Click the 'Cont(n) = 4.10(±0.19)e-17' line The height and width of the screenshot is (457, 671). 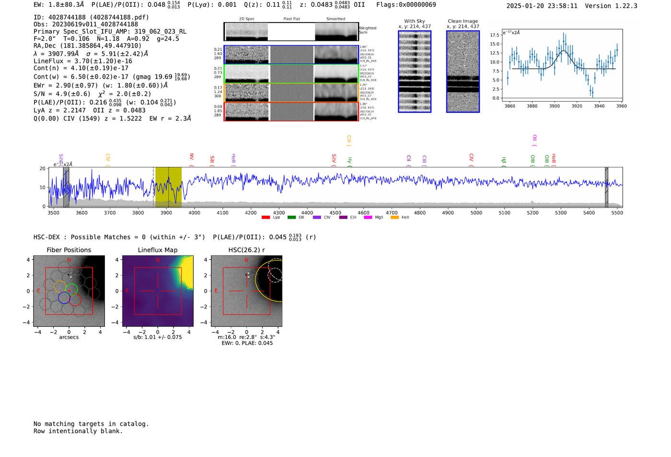pos(81,68)
